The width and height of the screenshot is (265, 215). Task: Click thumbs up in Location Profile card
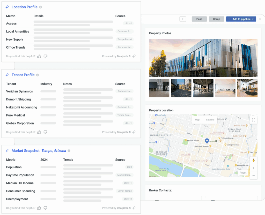coord(39,56)
